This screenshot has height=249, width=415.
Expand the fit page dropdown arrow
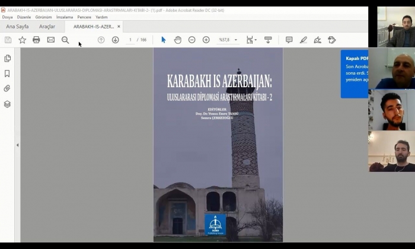point(256,40)
